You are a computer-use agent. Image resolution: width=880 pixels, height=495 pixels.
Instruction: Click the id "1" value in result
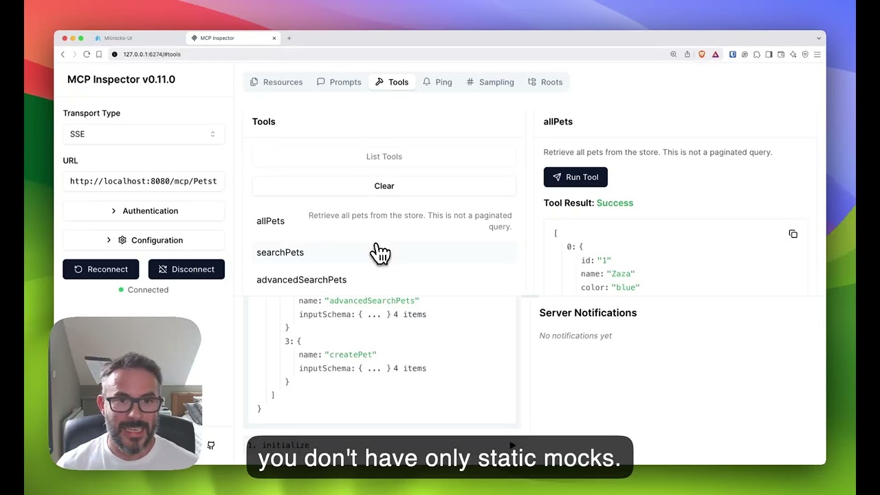coord(604,261)
